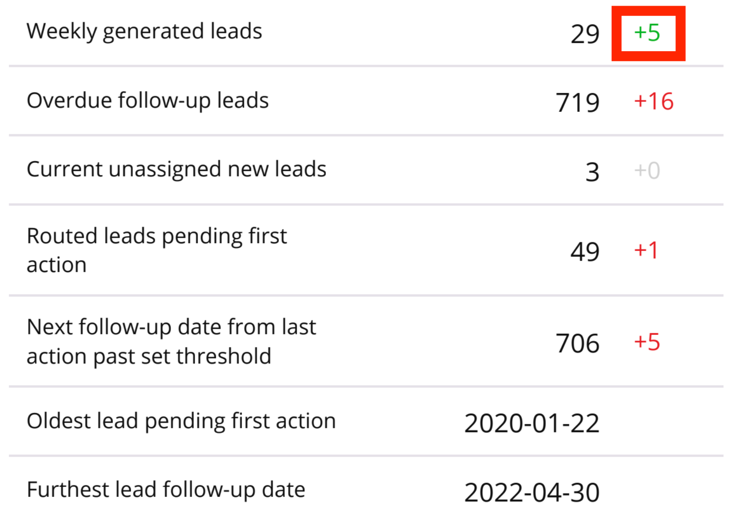Select the unassigned leads value 3

click(x=592, y=171)
